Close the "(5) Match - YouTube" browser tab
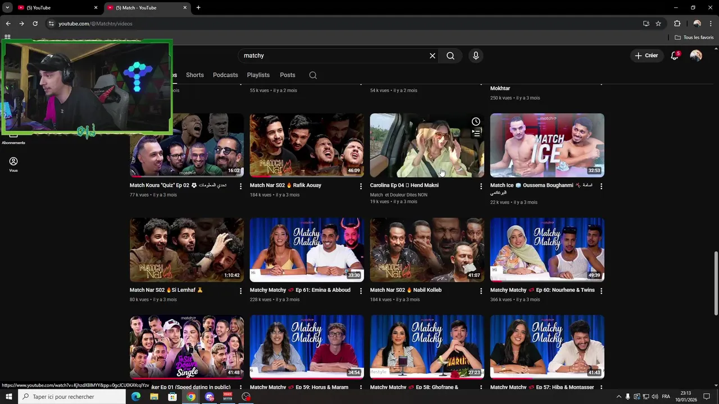This screenshot has width=719, height=404. click(x=185, y=8)
